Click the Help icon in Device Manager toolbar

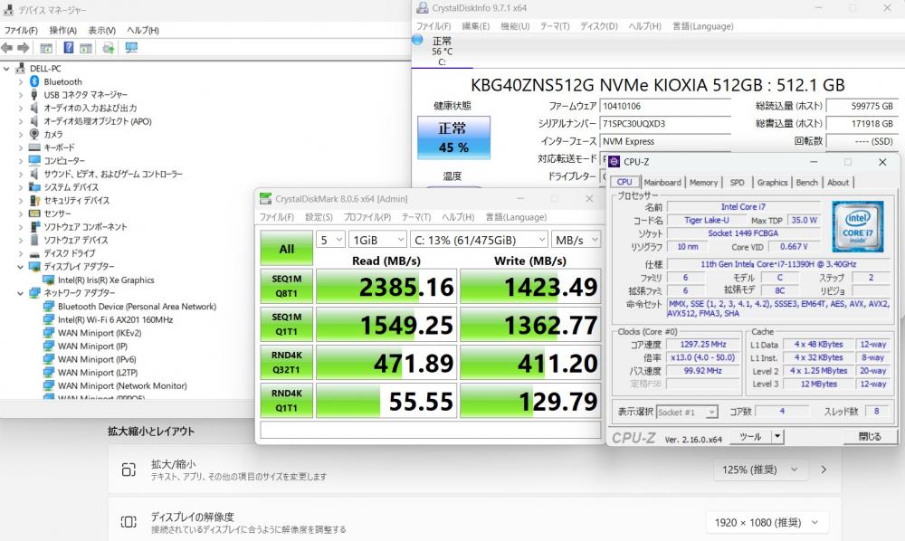click(68, 48)
